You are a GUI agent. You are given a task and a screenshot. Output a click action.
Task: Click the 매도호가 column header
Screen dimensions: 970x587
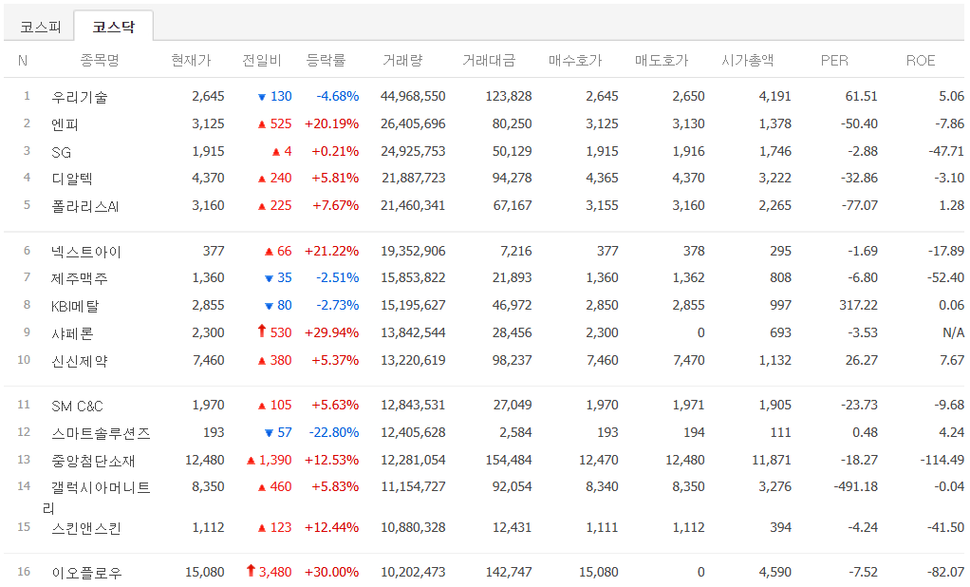tap(662, 60)
